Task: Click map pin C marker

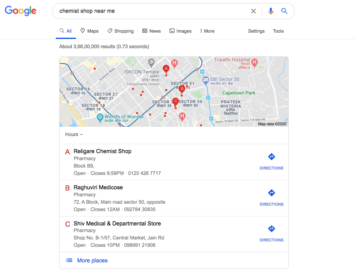Action: [175, 101]
